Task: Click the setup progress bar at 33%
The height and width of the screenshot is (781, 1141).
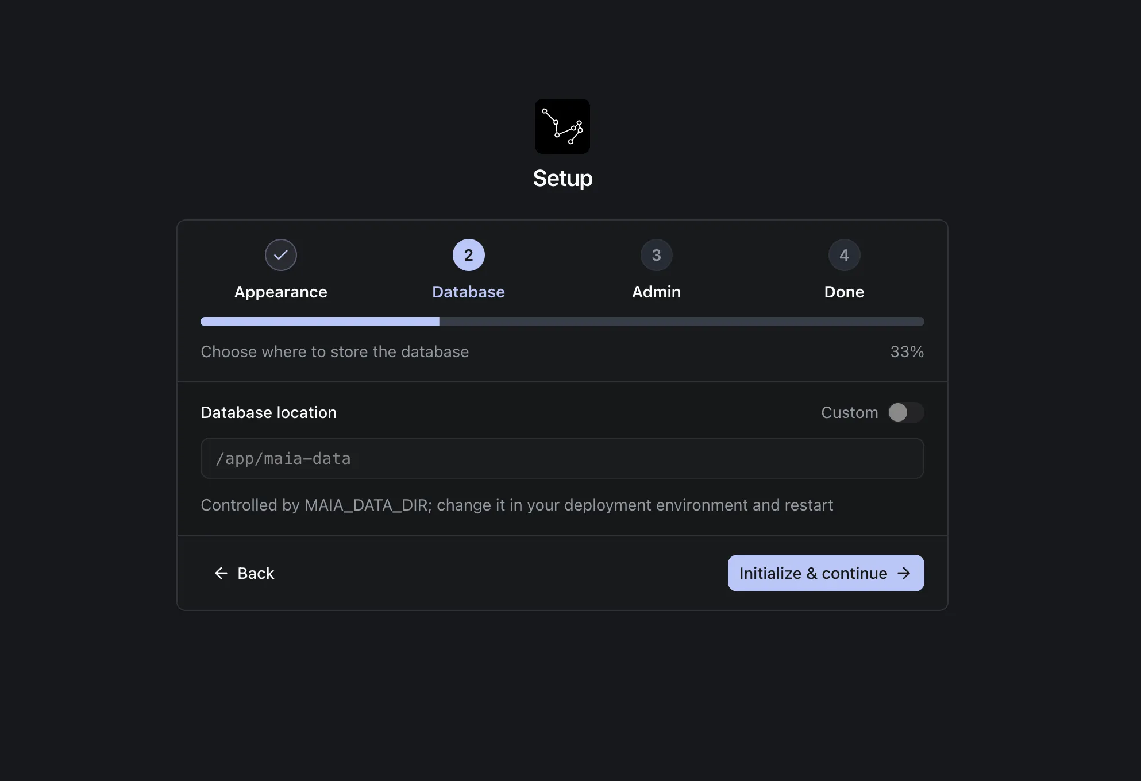Action: 562,321
